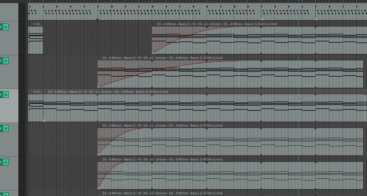Click fifth track's 'A Minor - Basic' item title

(x=163, y=159)
